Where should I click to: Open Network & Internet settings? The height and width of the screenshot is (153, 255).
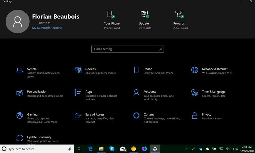click(x=215, y=69)
